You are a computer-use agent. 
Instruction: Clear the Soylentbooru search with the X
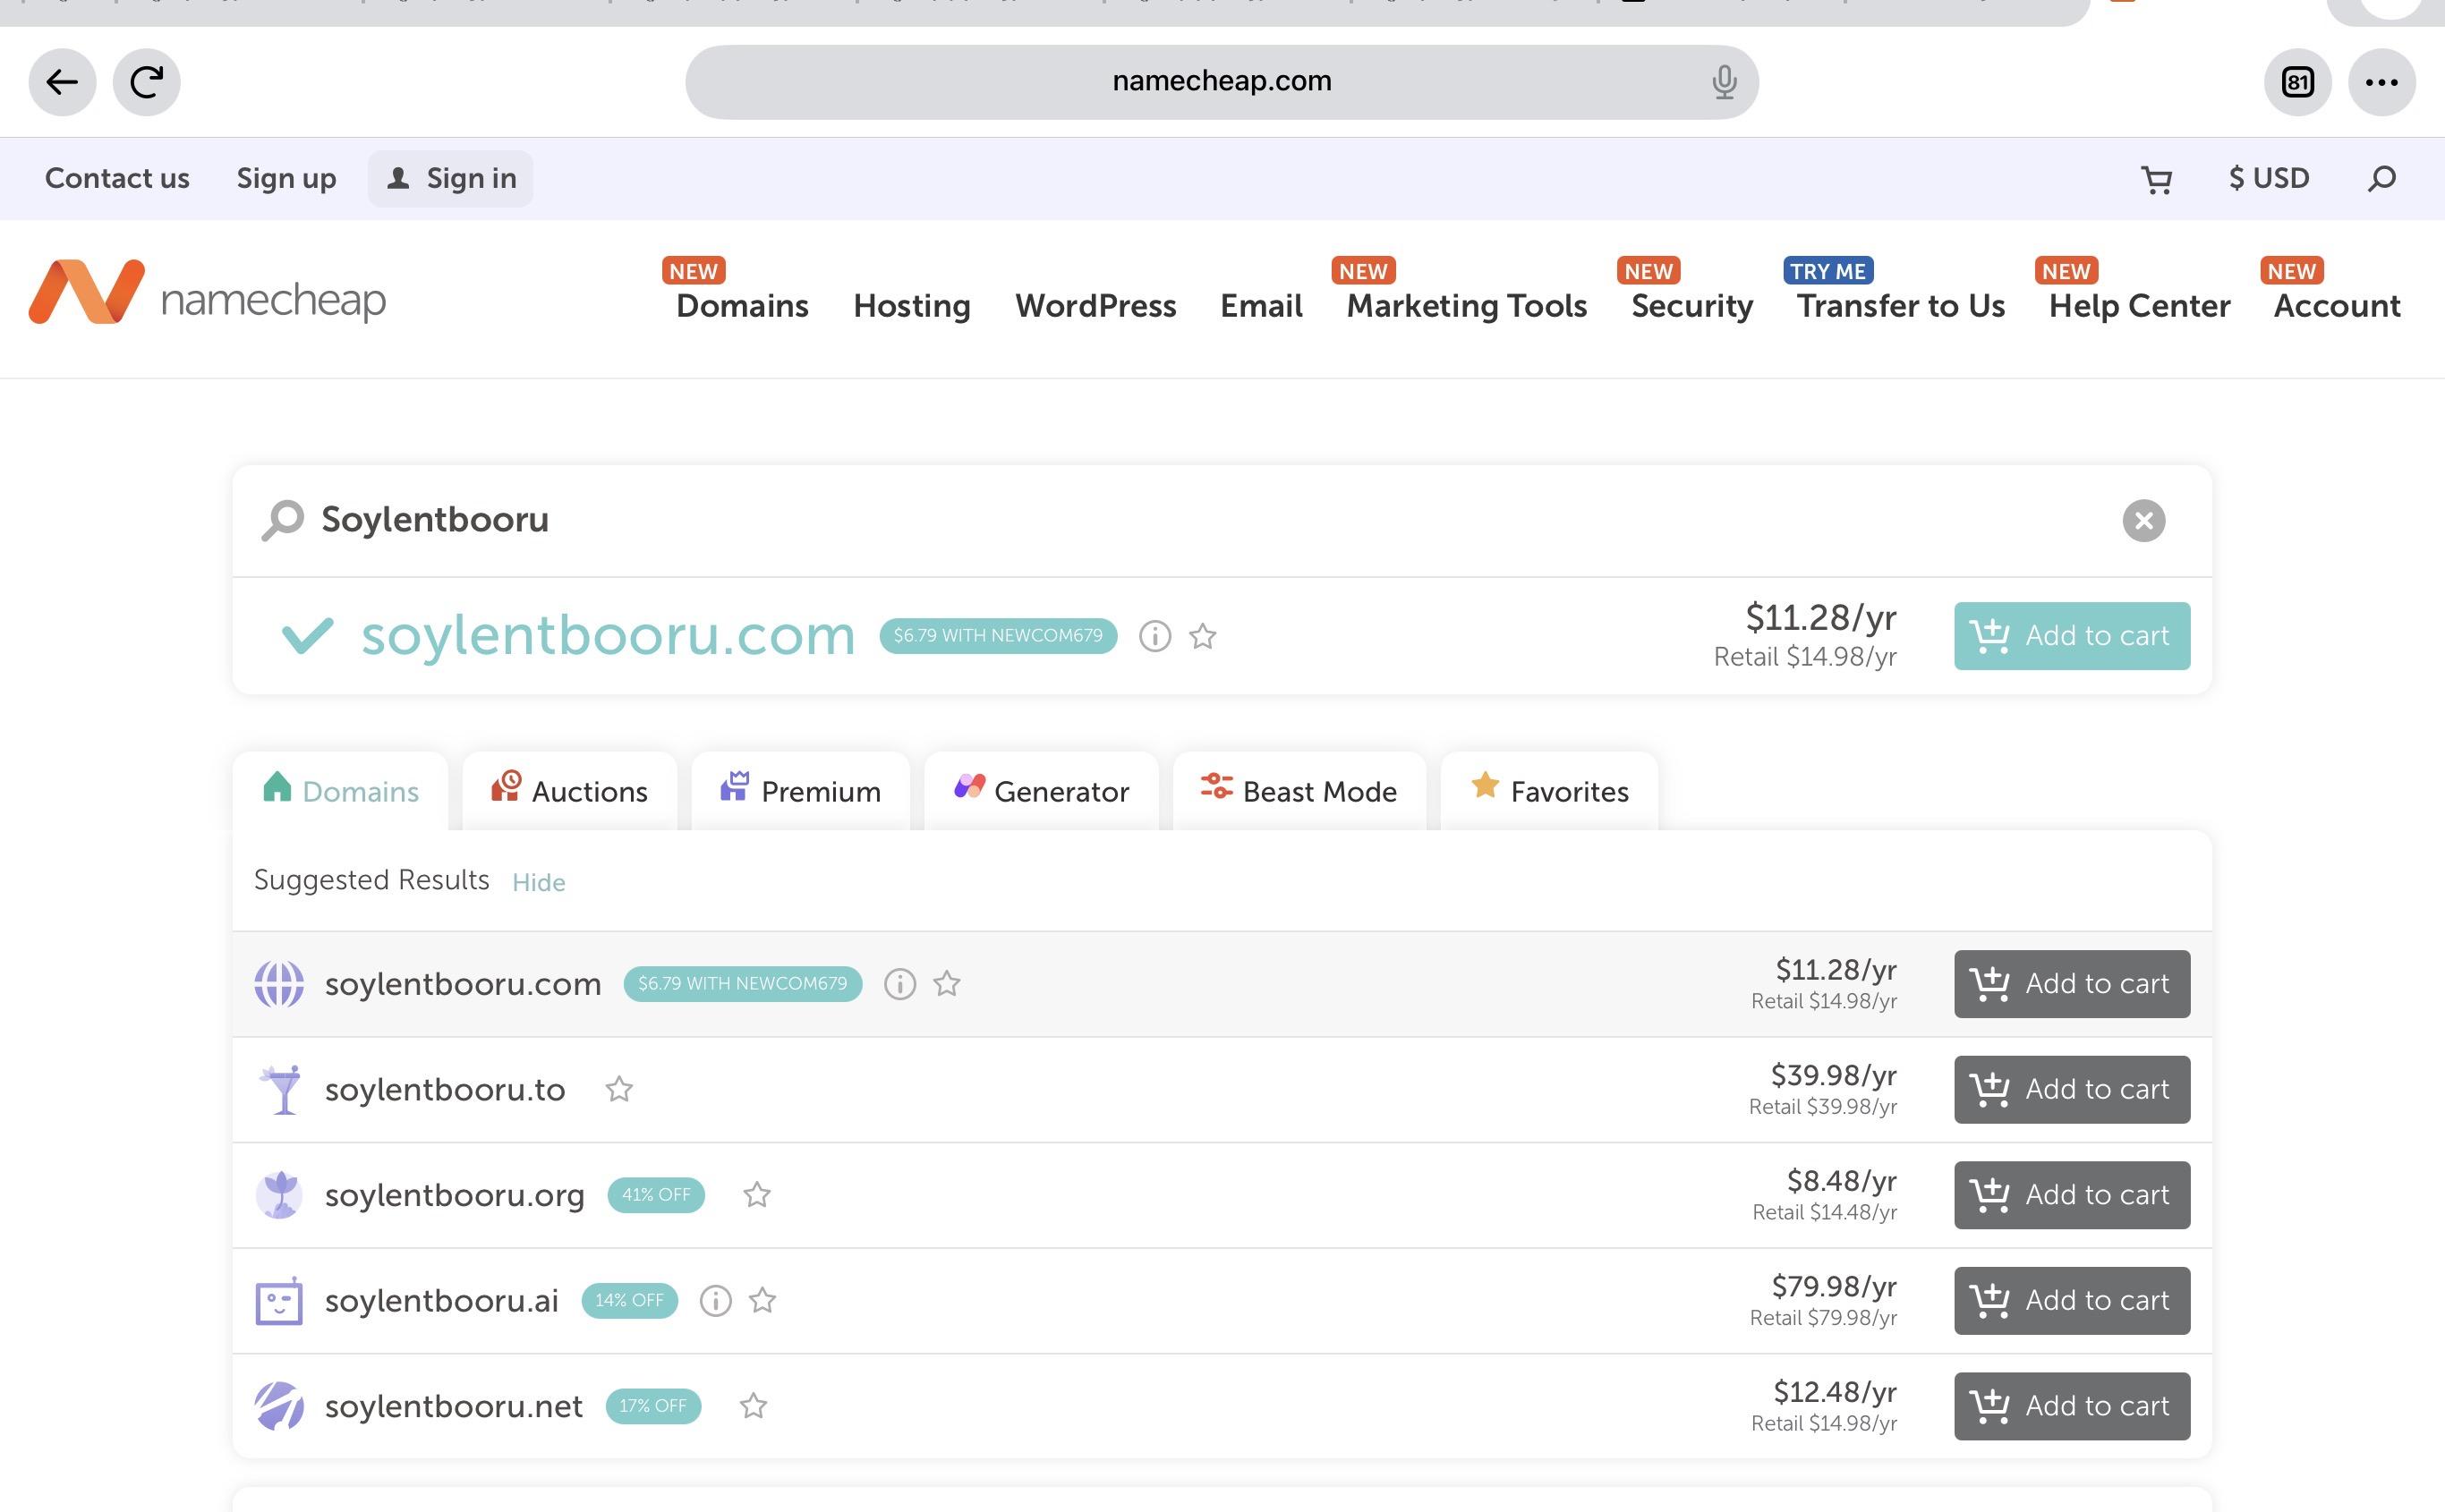coord(2144,520)
